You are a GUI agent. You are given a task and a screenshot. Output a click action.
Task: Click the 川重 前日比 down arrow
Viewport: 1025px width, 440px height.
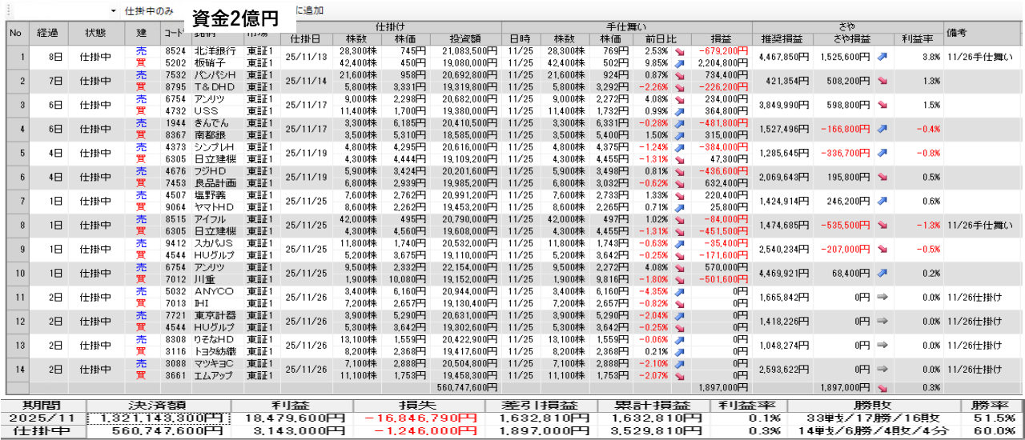[680, 278]
